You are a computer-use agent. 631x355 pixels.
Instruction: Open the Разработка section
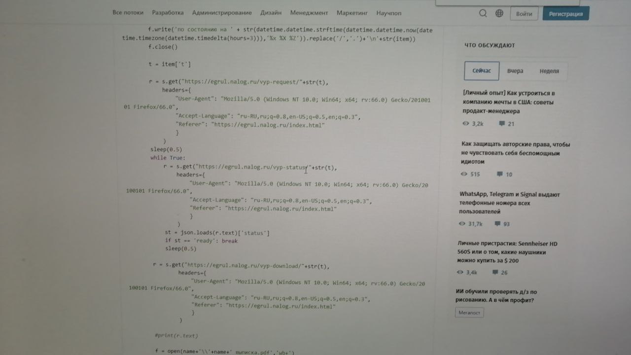coord(168,13)
